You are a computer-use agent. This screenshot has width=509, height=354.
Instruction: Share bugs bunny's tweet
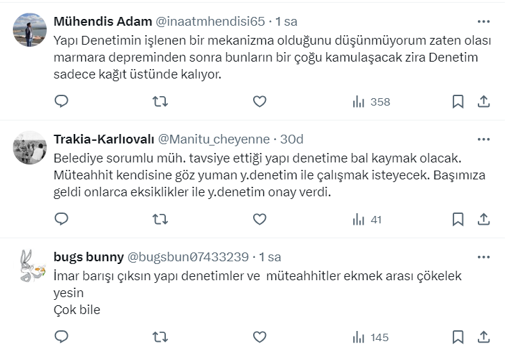484,336
